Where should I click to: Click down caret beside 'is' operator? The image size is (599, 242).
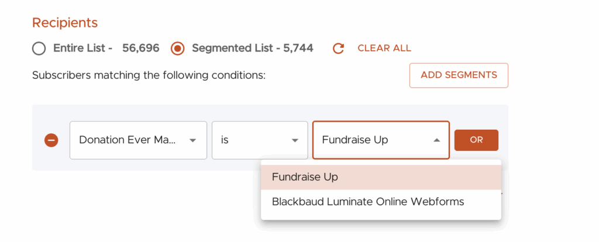pyautogui.click(x=295, y=140)
